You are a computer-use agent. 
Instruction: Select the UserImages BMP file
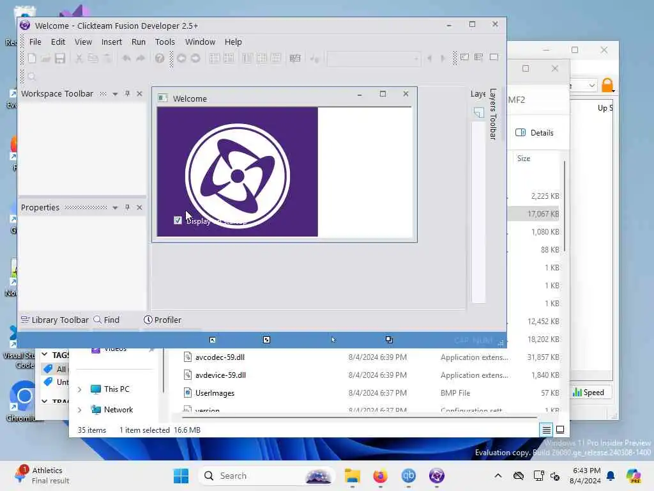(215, 393)
